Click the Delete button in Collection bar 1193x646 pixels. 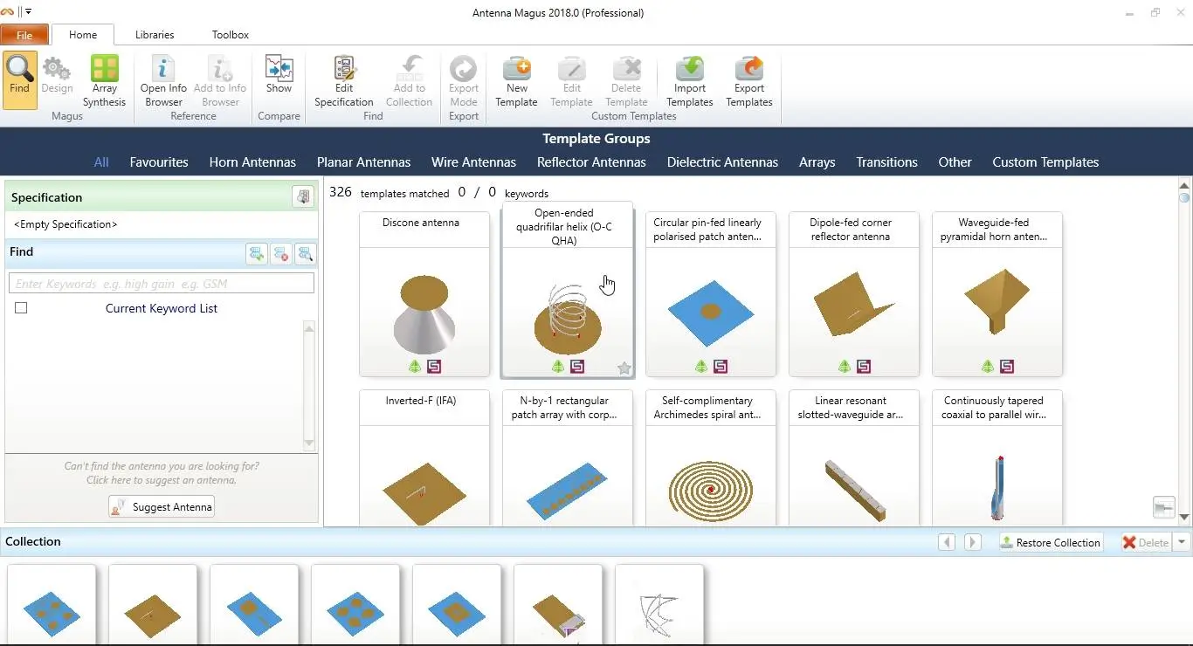(x=1146, y=542)
